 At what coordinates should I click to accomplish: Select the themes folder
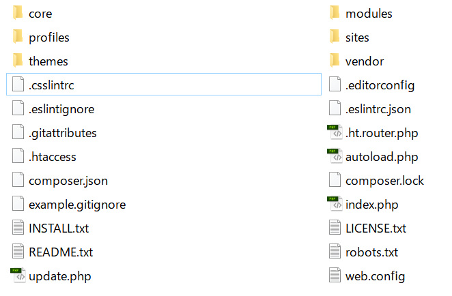[x=40, y=61]
